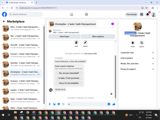Screen dimensions: 160x120
Task: Open the Facebook menu grid icon
Action: point(141,14)
